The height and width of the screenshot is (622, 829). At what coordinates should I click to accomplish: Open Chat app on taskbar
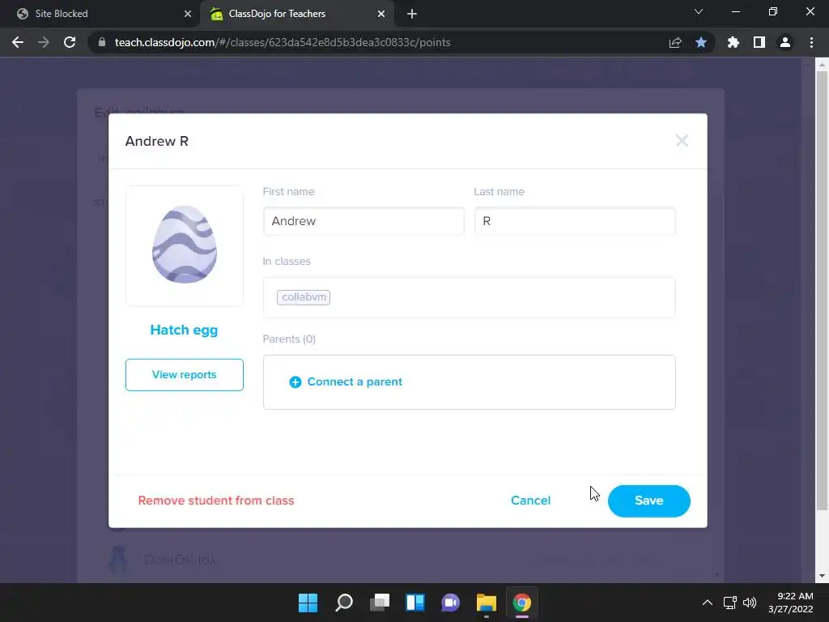tap(450, 603)
